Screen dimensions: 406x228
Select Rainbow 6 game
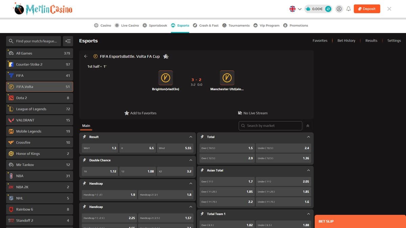pyautogui.click(x=39, y=209)
